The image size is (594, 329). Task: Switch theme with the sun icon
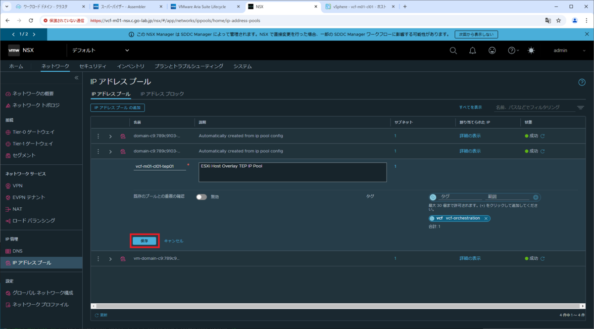click(531, 50)
